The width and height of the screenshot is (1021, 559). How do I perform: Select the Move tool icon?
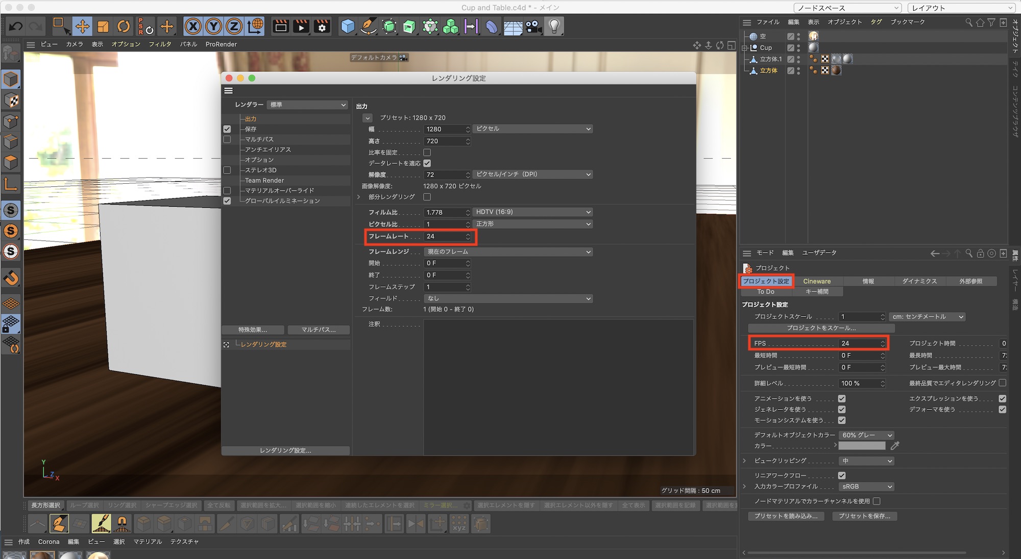82,26
